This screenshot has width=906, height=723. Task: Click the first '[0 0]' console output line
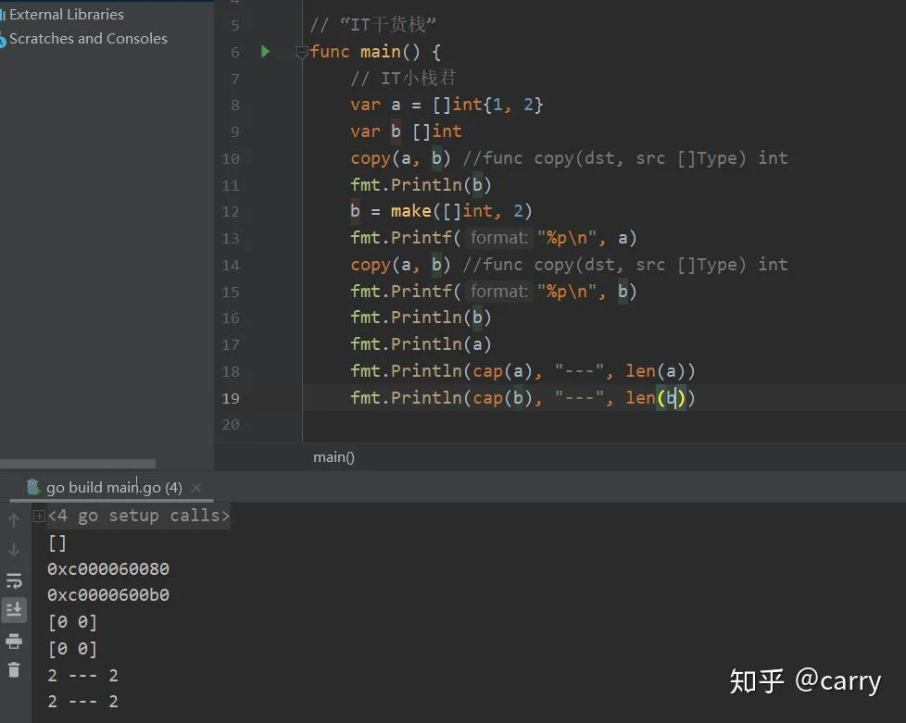point(73,622)
